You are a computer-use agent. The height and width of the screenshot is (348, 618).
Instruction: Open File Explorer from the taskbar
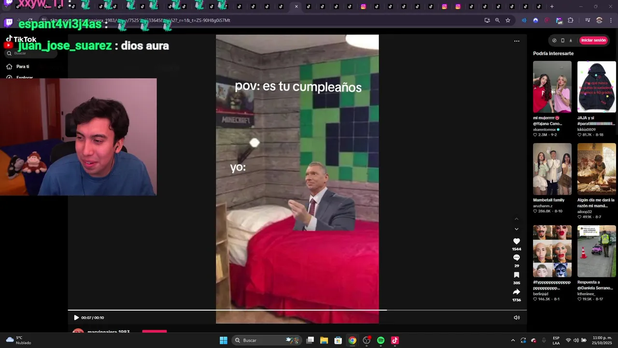pos(324,340)
